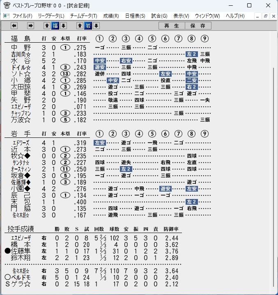Click 小郷's 二安 result in inning 8
Image resolution: width=278 pixels, height=295 pixels.
(x=192, y=80)
